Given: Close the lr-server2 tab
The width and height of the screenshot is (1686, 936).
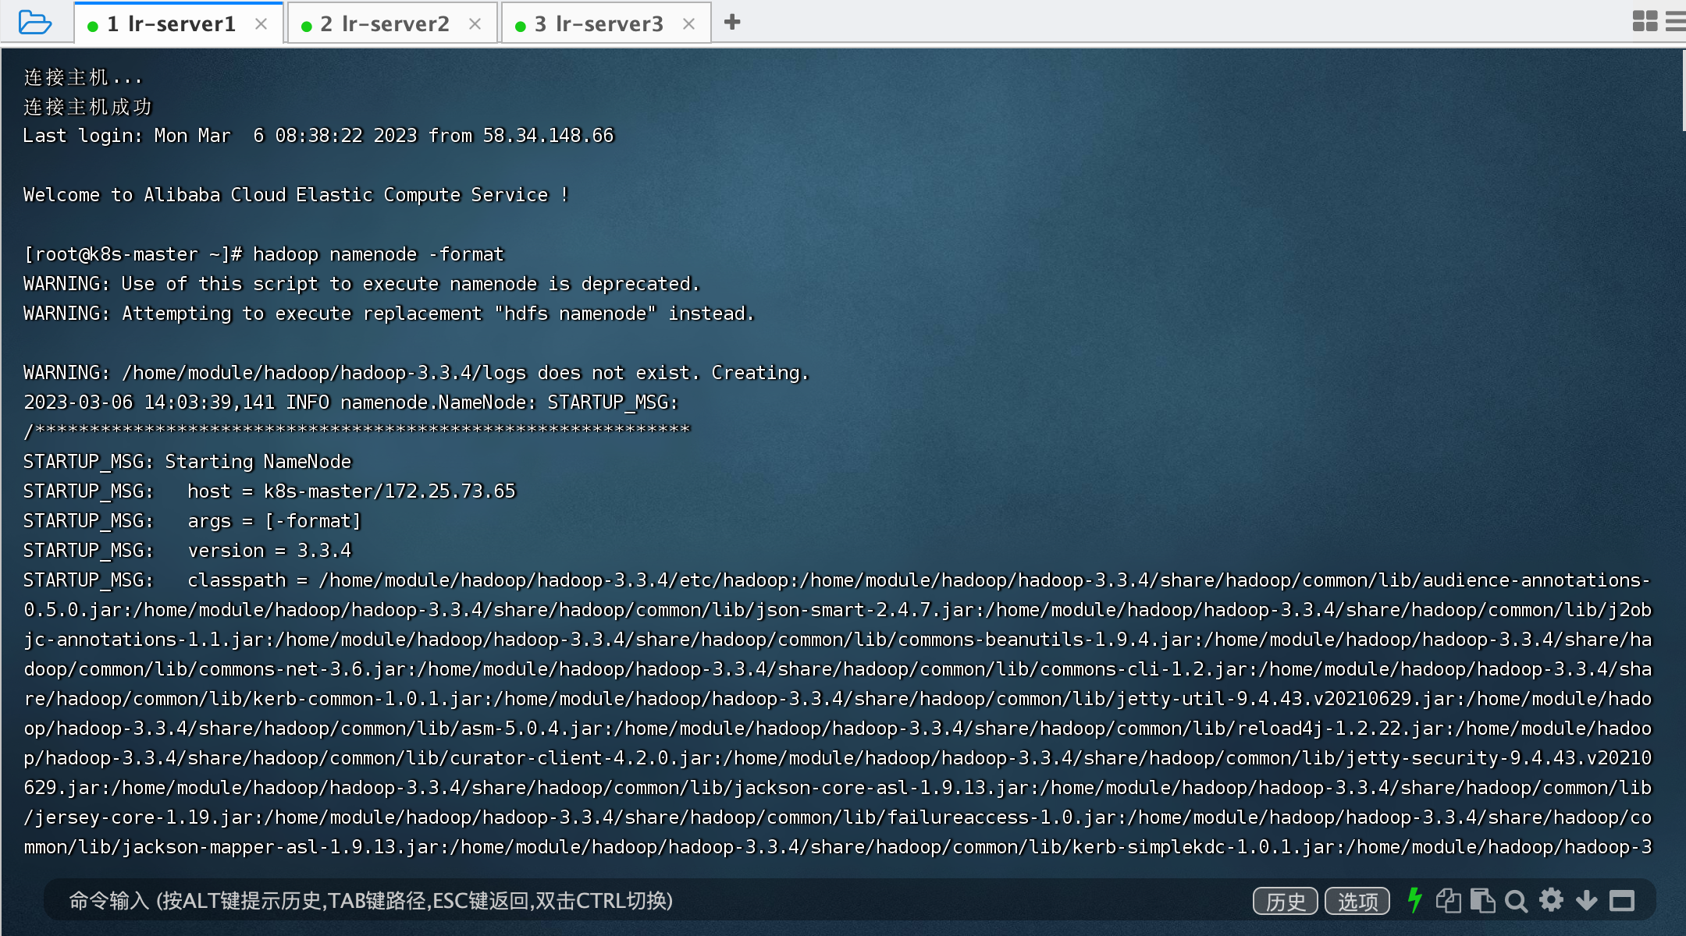Looking at the screenshot, I should coord(475,24).
